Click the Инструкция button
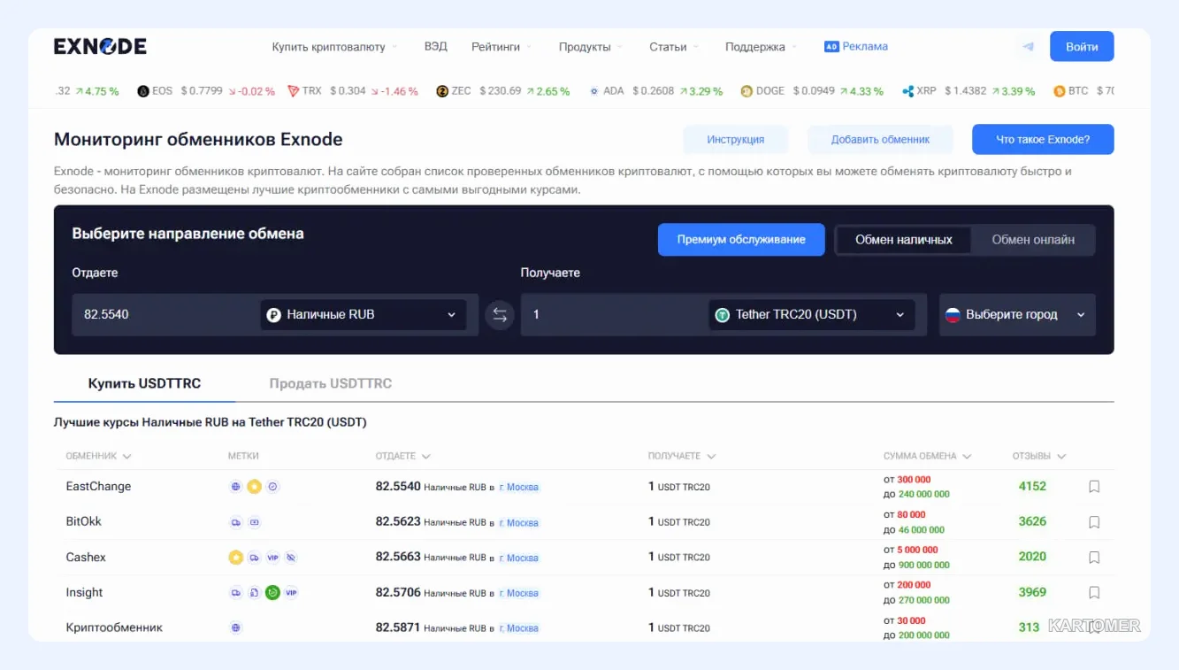The width and height of the screenshot is (1179, 670). pos(735,140)
